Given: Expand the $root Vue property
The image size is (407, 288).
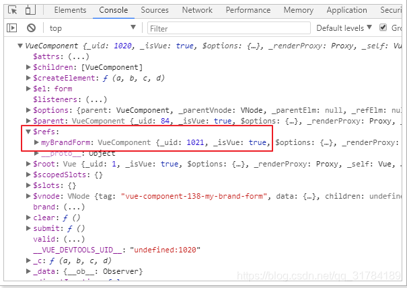Looking at the screenshot, I should tap(28, 164).
